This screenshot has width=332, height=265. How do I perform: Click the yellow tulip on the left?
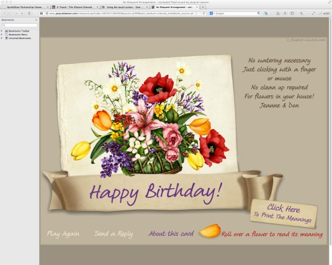(81, 150)
